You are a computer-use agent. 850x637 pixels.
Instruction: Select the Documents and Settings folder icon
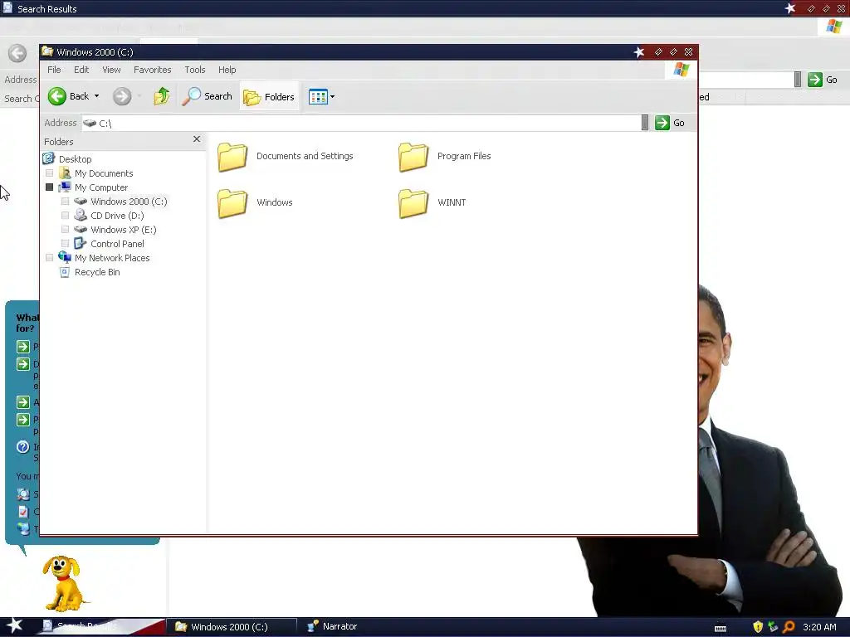coord(232,157)
